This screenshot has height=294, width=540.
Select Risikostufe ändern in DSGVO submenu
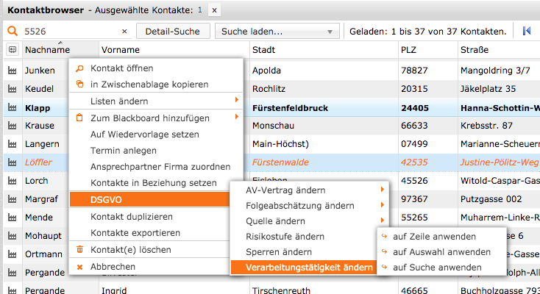coord(285,237)
